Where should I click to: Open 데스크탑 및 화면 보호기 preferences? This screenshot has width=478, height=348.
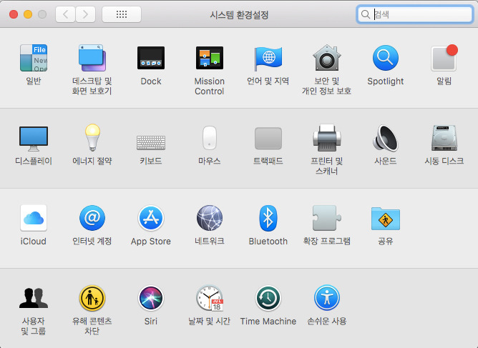coord(92,58)
